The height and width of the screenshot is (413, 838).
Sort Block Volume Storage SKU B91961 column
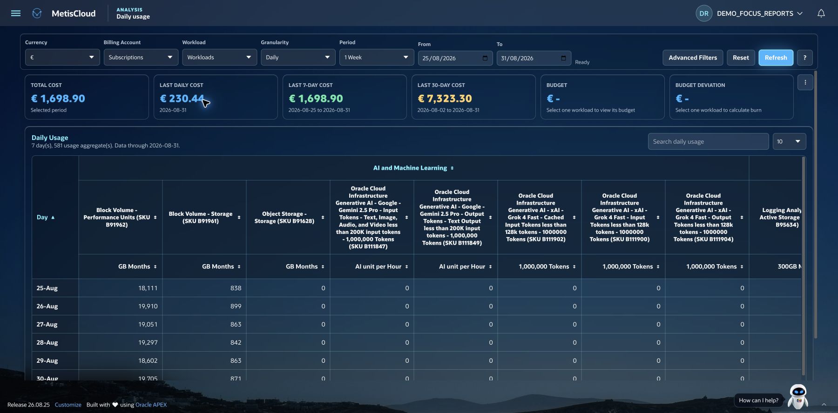pos(239,217)
